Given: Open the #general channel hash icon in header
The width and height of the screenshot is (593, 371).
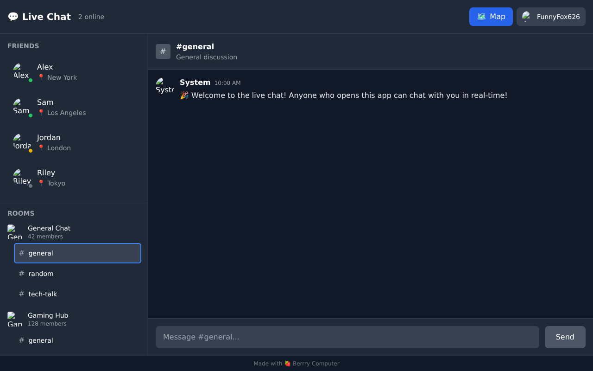Looking at the screenshot, I should (x=163, y=51).
